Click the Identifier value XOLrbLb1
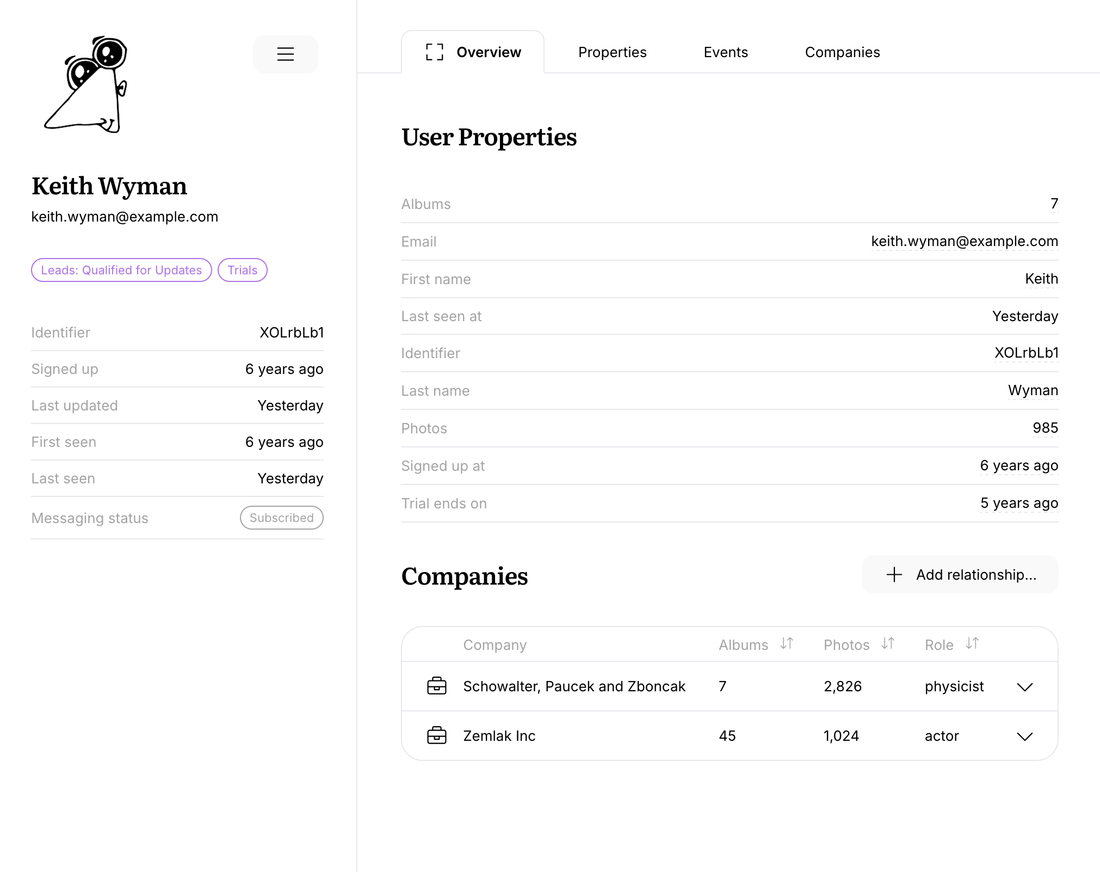This screenshot has height=872, width=1100. (291, 332)
